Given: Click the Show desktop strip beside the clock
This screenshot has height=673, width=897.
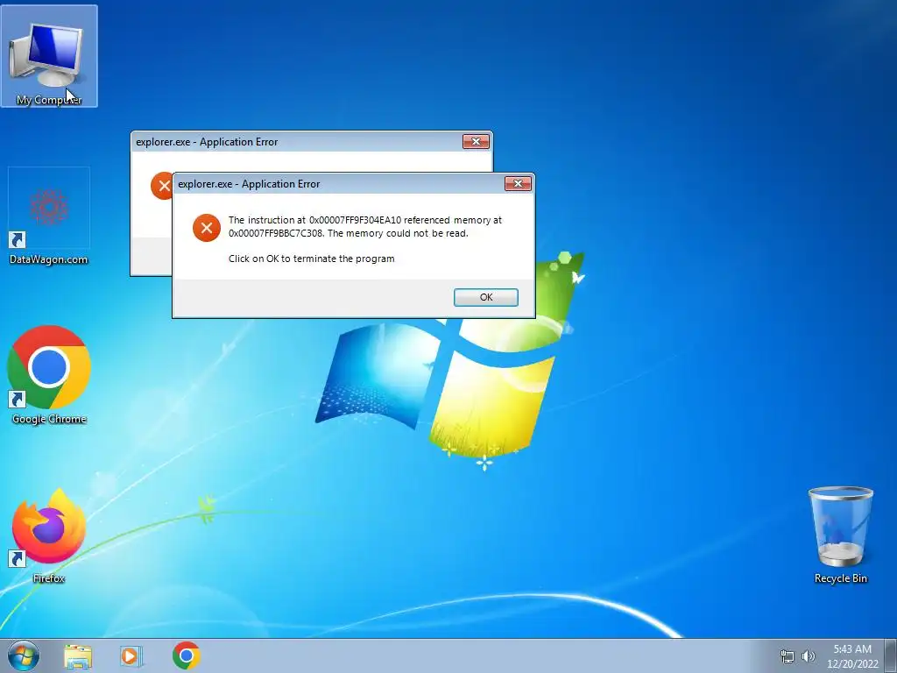Looking at the screenshot, I should point(890,655).
